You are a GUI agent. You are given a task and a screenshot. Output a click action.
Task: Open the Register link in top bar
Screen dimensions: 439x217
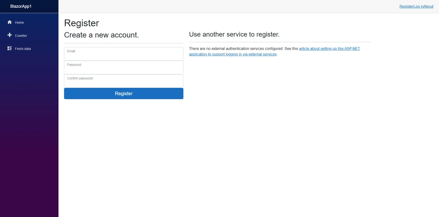[406, 7]
